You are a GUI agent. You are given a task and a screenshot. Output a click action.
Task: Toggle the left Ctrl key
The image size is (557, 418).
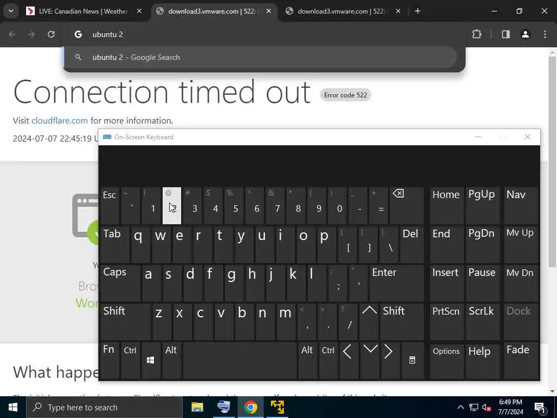(x=130, y=360)
